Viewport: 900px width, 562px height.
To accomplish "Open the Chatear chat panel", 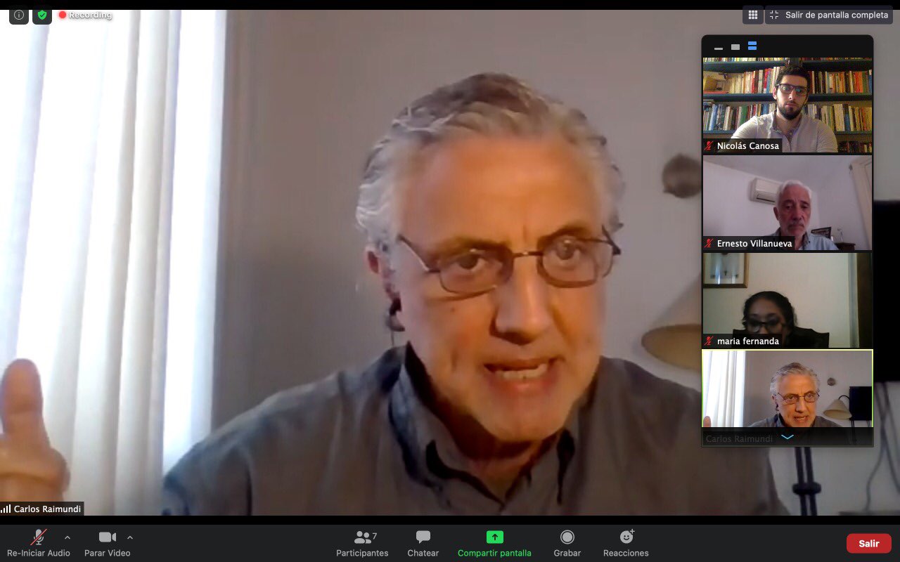I will [423, 543].
